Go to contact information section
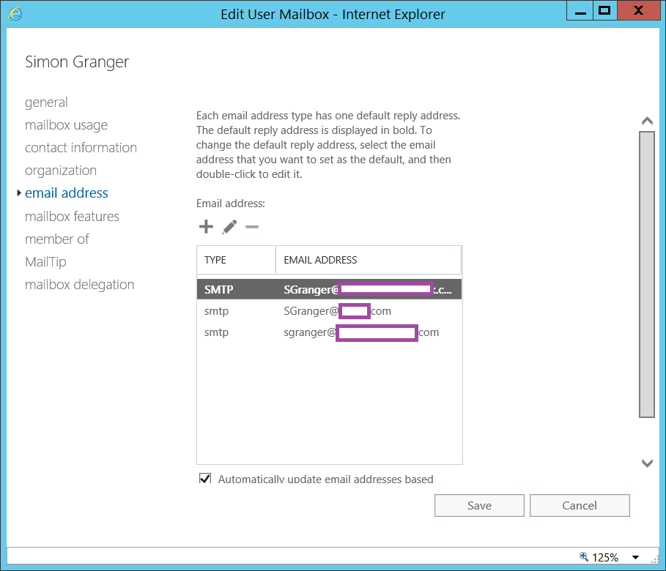666x571 pixels. point(81,148)
